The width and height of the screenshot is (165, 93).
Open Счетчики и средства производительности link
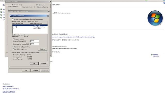9,92
